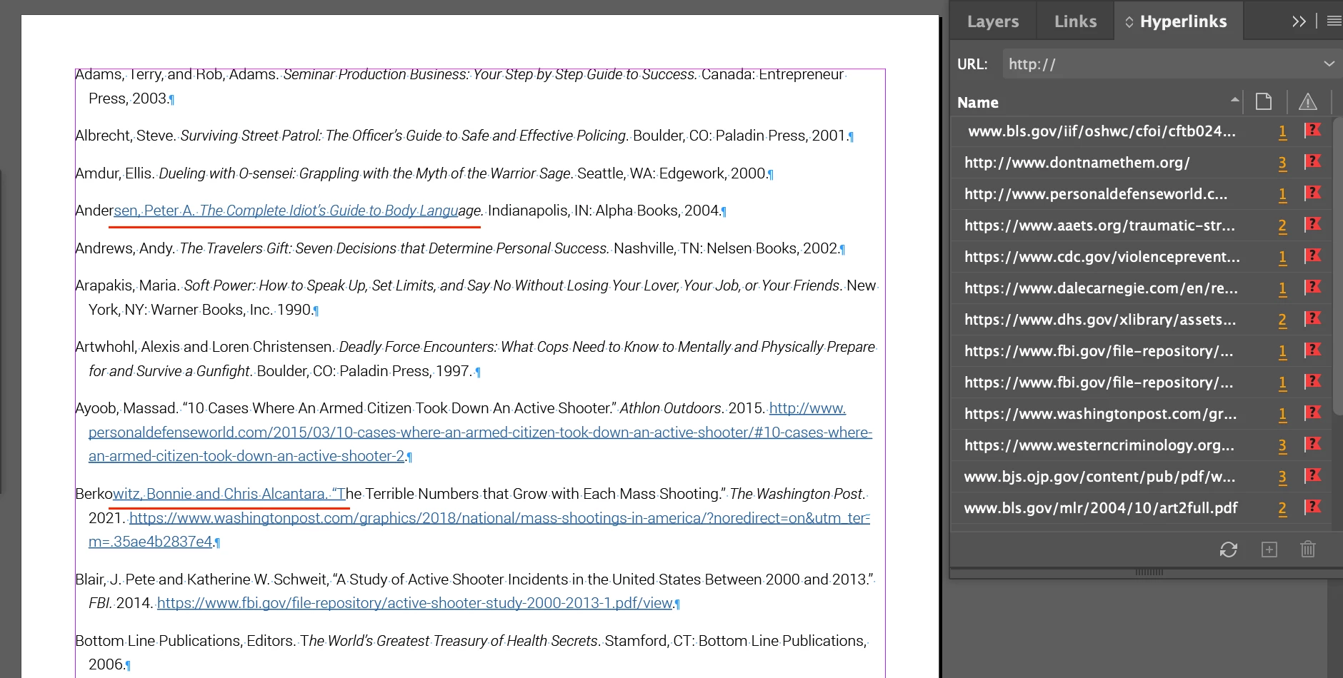Delete selected hyperlinks with trash icon
This screenshot has width=1343, height=678.
coord(1308,549)
